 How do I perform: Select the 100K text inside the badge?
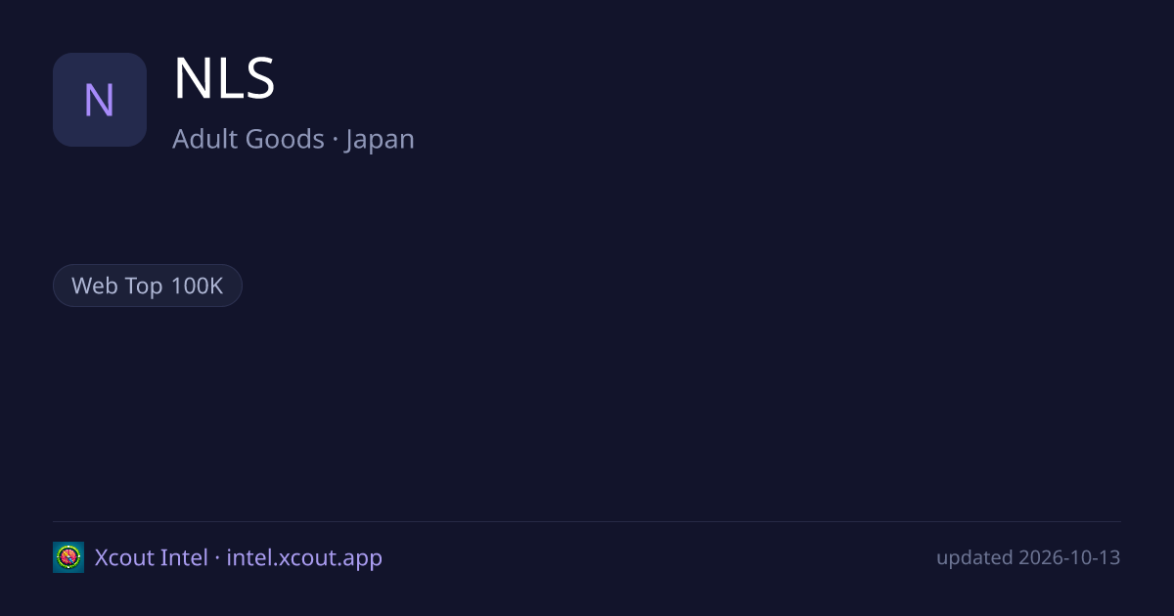[x=197, y=286]
